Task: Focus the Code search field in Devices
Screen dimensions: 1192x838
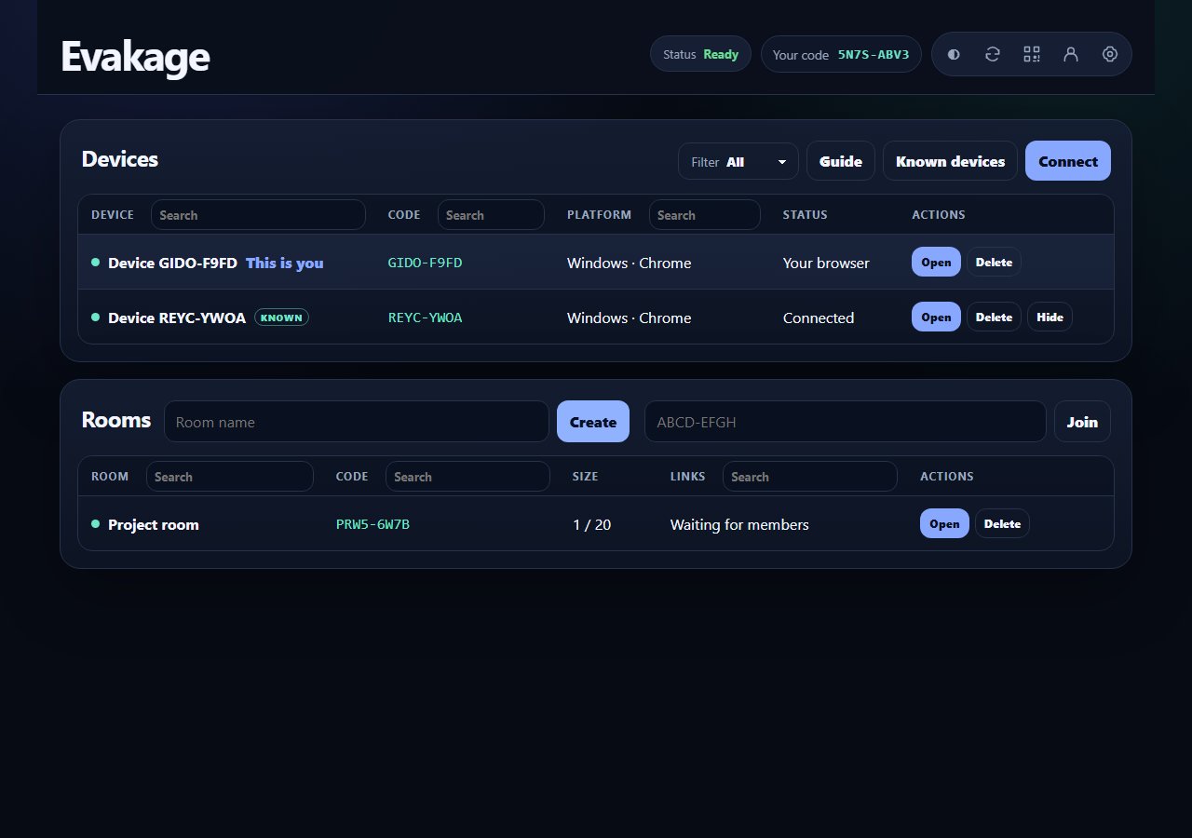Action: (491, 215)
